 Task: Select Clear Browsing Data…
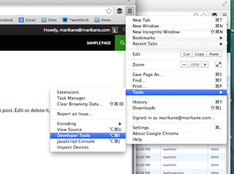[88, 104]
